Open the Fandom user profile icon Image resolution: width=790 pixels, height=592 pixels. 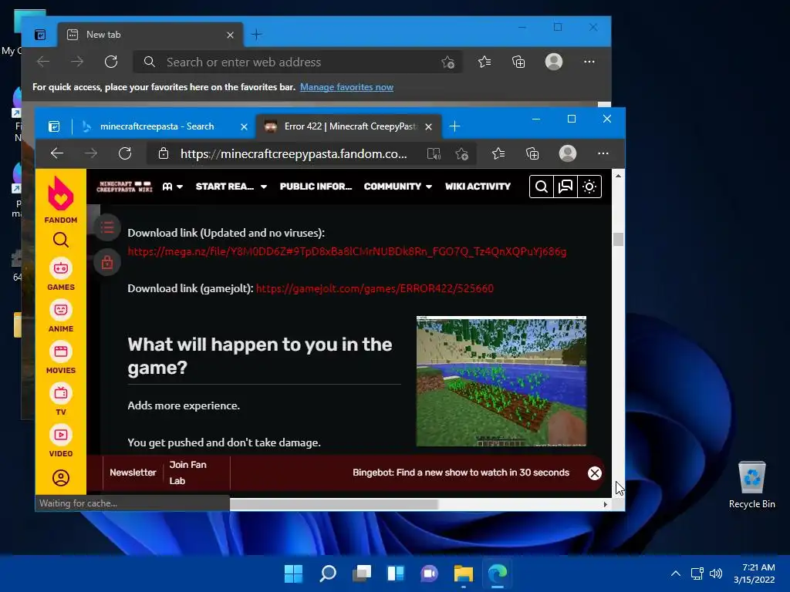tap(60, 478)
